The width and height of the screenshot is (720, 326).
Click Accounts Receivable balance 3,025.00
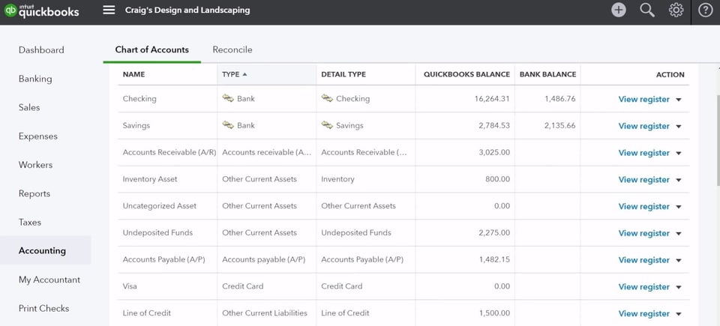(494, 152)
